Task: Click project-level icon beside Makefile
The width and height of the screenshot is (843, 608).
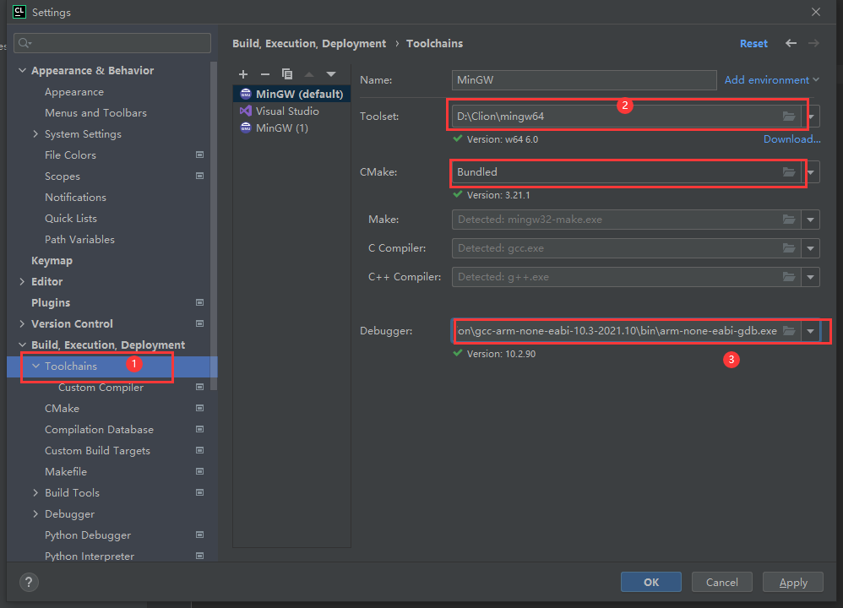Action: 199,471
